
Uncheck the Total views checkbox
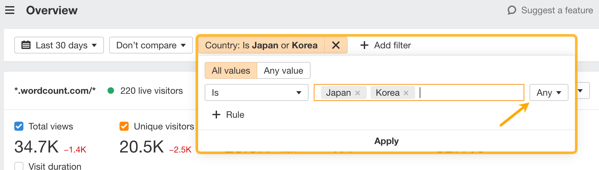click(19, 126)
